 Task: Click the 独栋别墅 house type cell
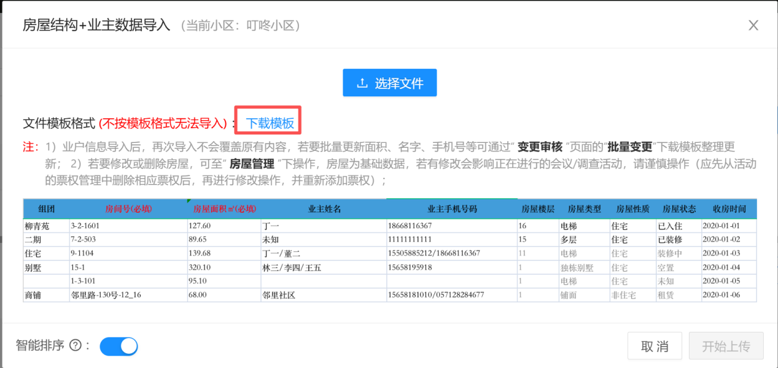[x=577, y=267]
